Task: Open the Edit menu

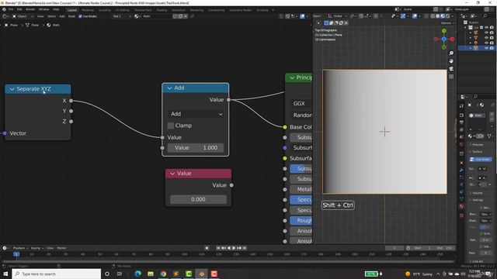Action: 19,9
